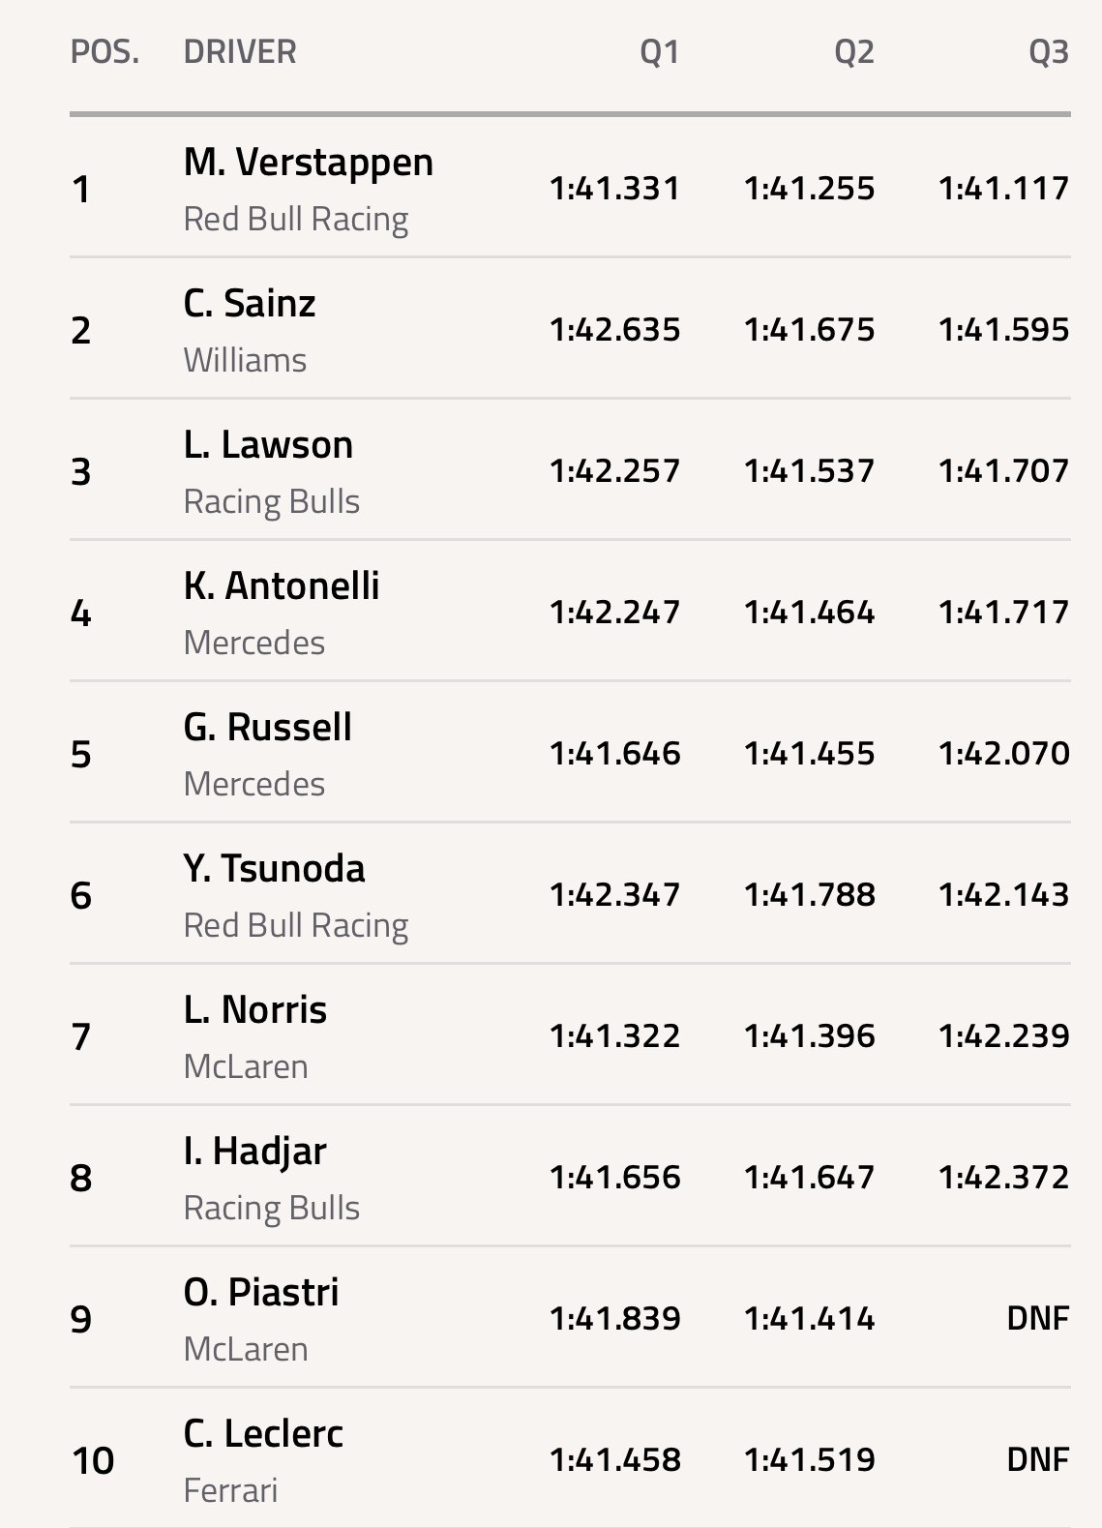Click C. Leclerc driver name
This screenshot has width=1102, height=1528.
point(263,1434)
